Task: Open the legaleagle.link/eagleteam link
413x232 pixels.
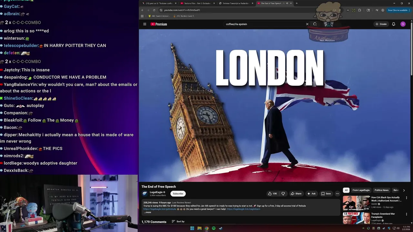Action: click(243, 209)
